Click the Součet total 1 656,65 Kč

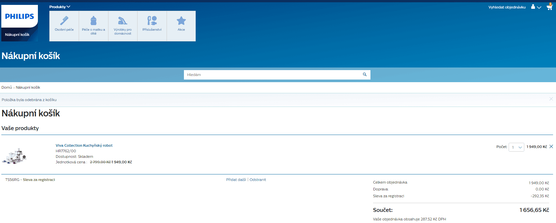(x=534, y=210)
